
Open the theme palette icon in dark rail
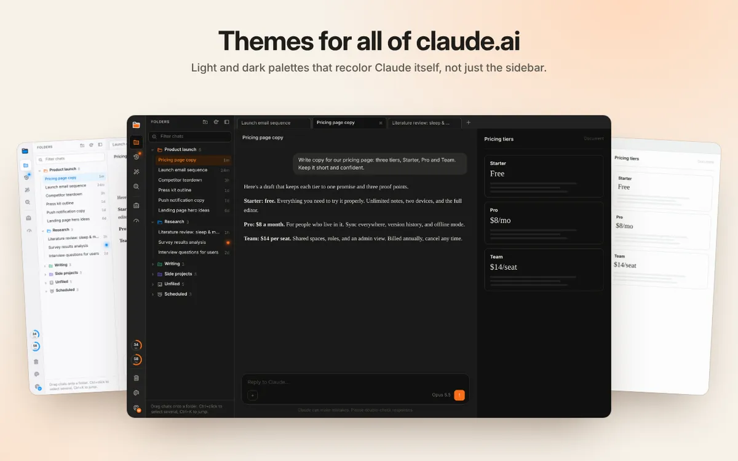[136, 393]
